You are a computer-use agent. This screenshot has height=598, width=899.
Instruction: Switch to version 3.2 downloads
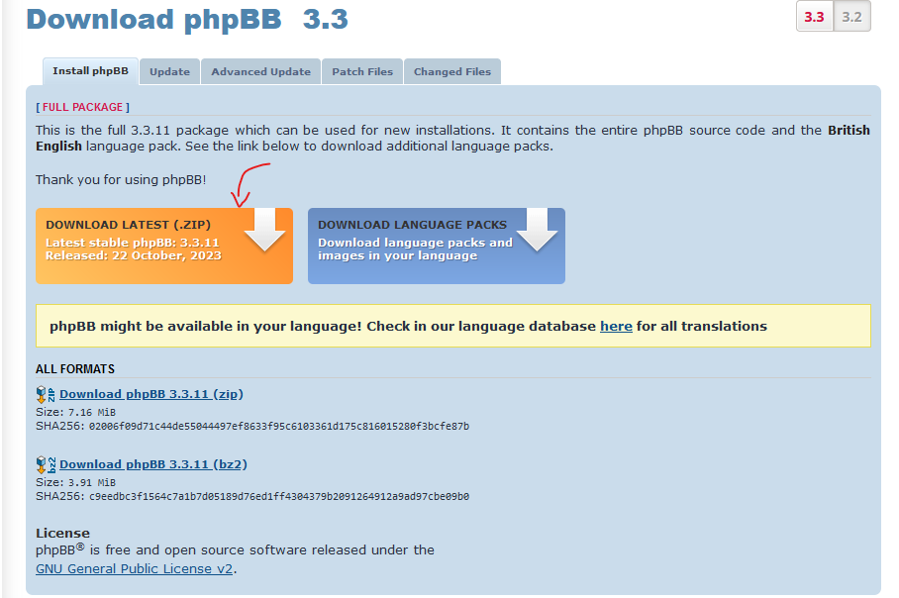[x=852, y=17]
